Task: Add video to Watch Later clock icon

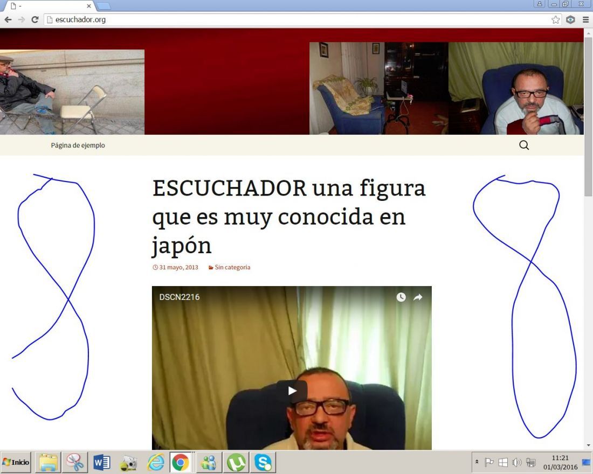Action: (x=401, y=297)
